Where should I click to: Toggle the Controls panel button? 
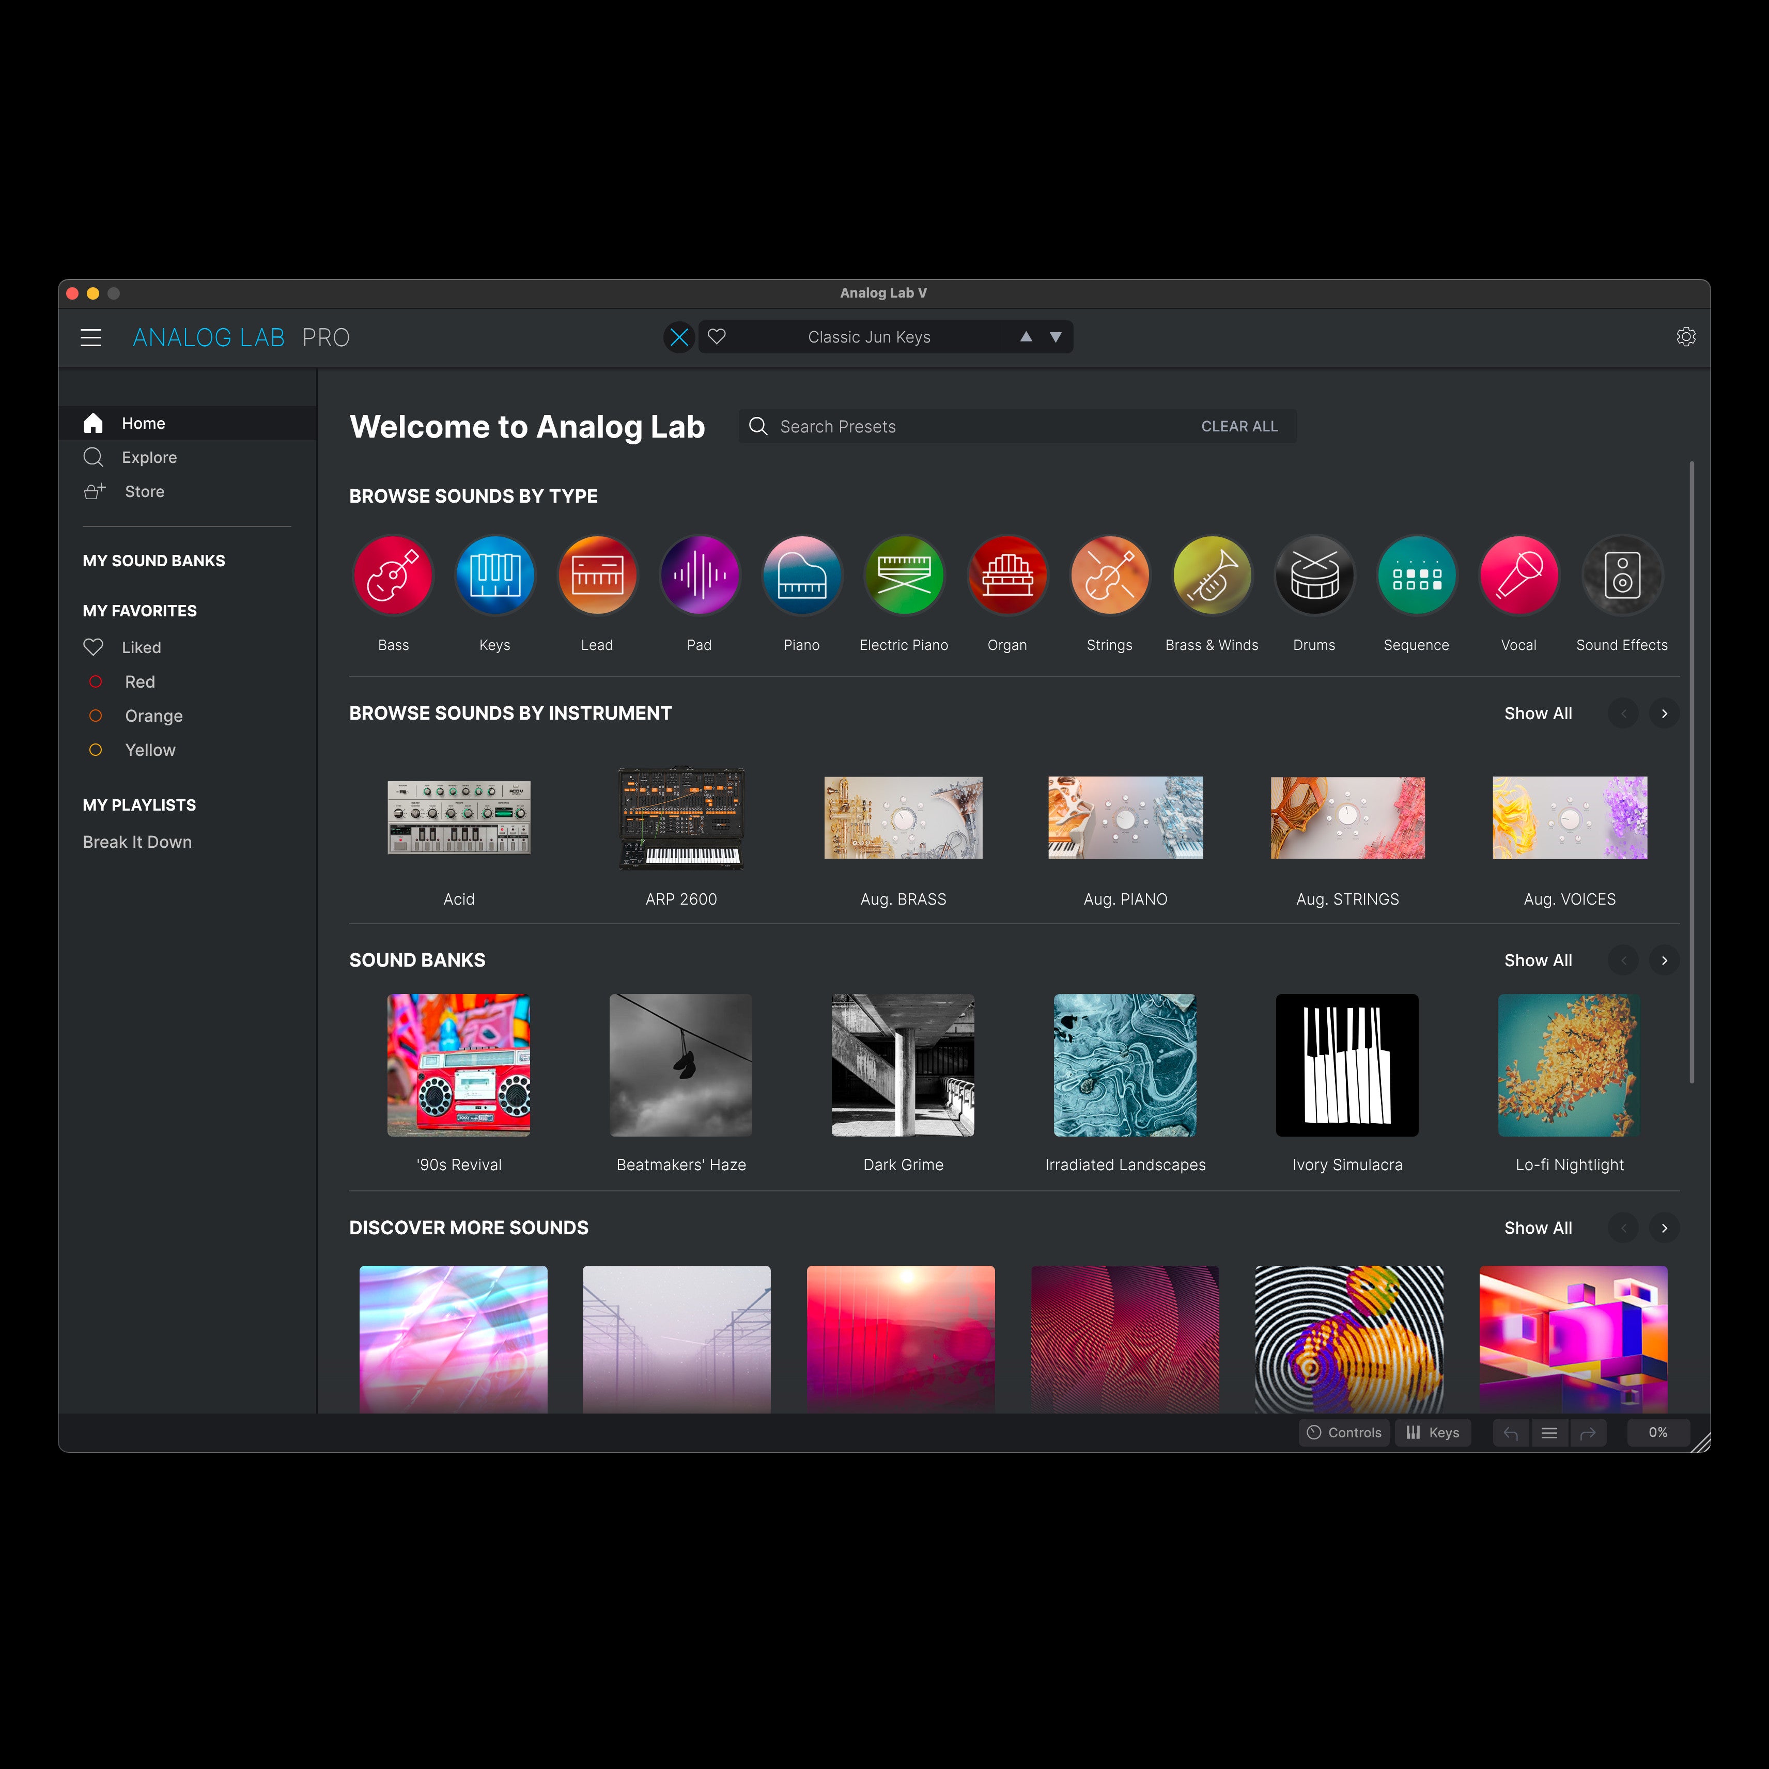tap(1344, 1433)
